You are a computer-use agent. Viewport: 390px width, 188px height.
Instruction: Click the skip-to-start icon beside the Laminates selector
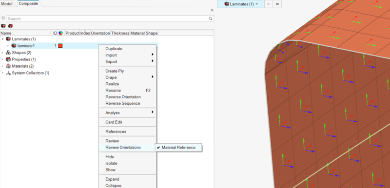tap(277, 4)
